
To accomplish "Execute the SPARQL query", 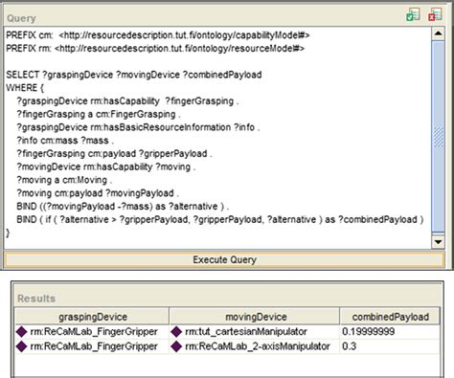I will pos(224,259).
